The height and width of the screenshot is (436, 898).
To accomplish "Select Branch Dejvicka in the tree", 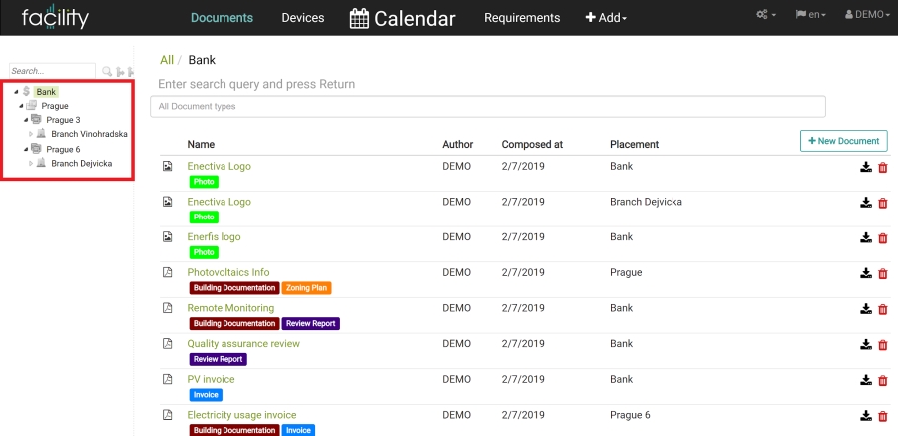I will tap(82, 164).
